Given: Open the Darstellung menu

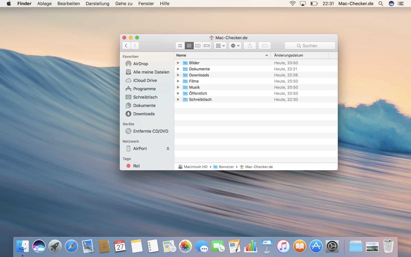Looking at the screenshot, I should [x=98, y=3].
